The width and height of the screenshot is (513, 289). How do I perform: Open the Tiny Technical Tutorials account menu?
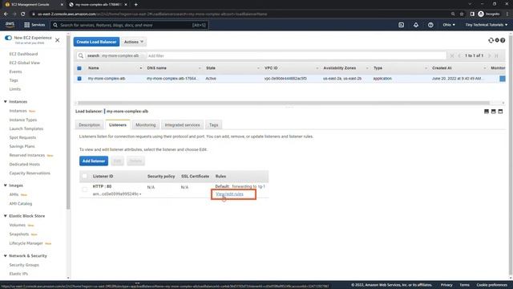(x=487, y=25)
